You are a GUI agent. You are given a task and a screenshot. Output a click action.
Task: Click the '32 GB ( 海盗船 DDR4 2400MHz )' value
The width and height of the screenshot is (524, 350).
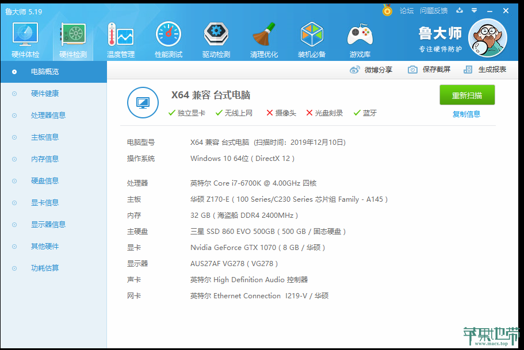(244, 216)
